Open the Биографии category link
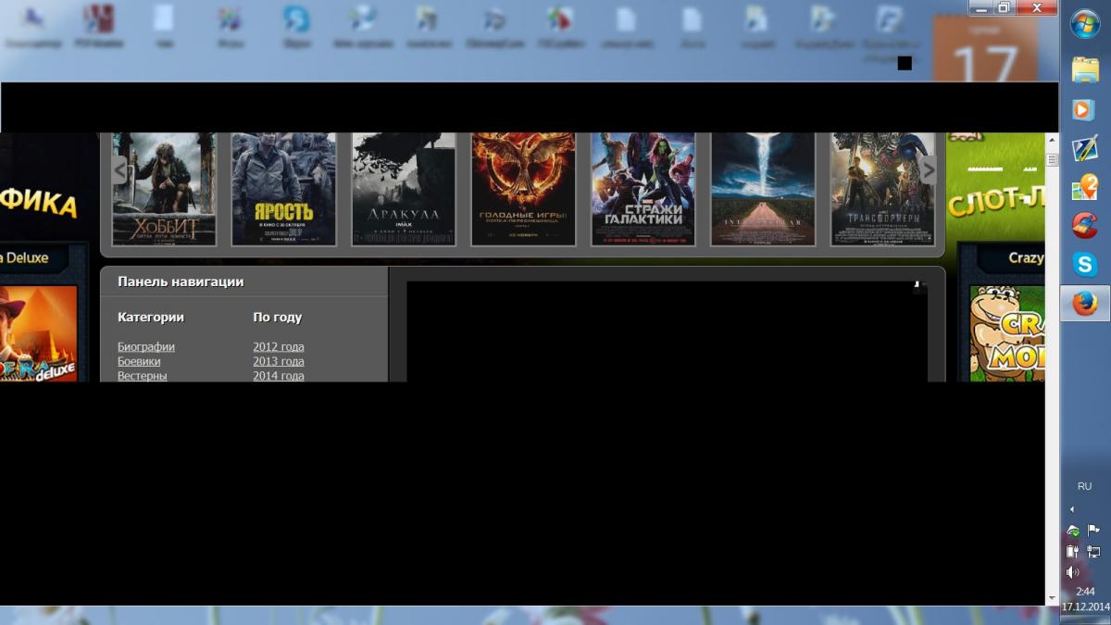Screen dimensions: 1111x625 pos(146,346)
